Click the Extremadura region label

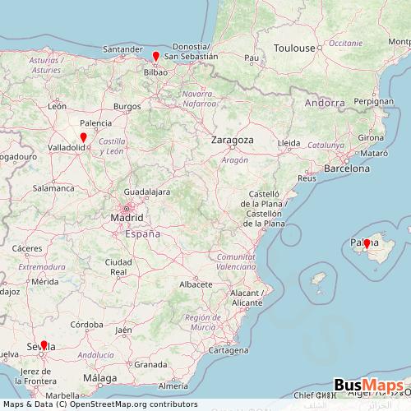click(x=42, y=267)
